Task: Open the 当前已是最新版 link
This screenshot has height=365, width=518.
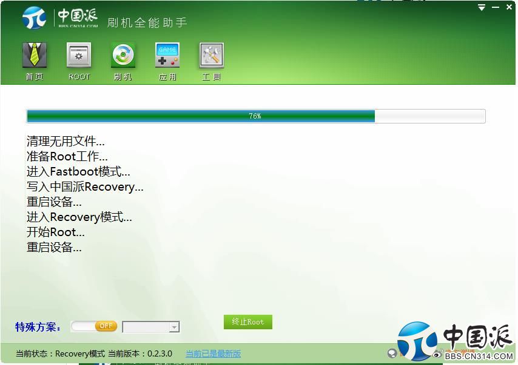Action: [x=213, y=353]
